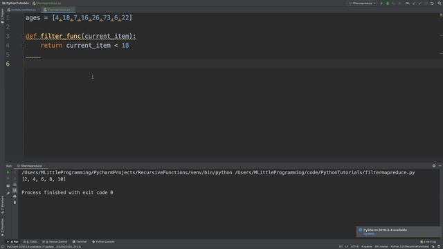This screenshot has height=249, width=443.
Task: Toggle tool window bars icon in status bar corner
Action: [x=3, y=247]
